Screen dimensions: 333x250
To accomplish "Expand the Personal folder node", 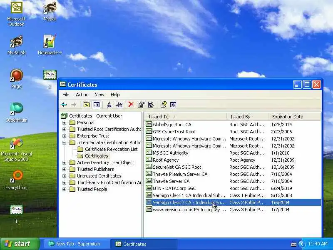I will (64, 122).
